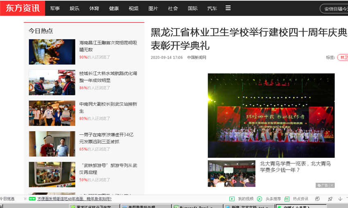
Task: Open the 海南昌江玉雕 news headline
Action: [x=108, y=46]
